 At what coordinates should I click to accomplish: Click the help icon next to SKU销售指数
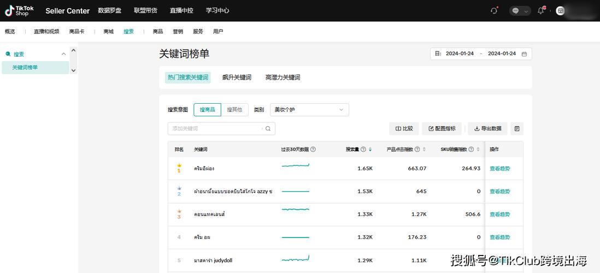(471, 150)
